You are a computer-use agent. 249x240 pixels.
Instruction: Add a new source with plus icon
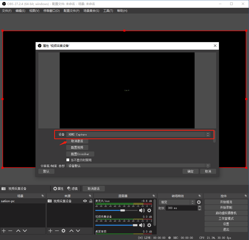(50, 231)
